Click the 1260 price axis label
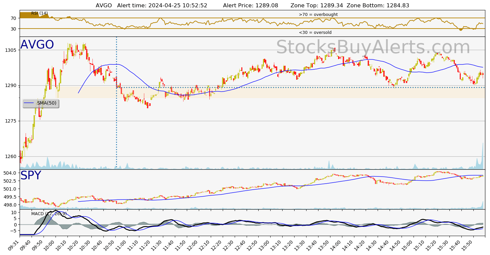The height and width of the screenshot is (255, 490). pyautogui.click(x=11, y=157)
